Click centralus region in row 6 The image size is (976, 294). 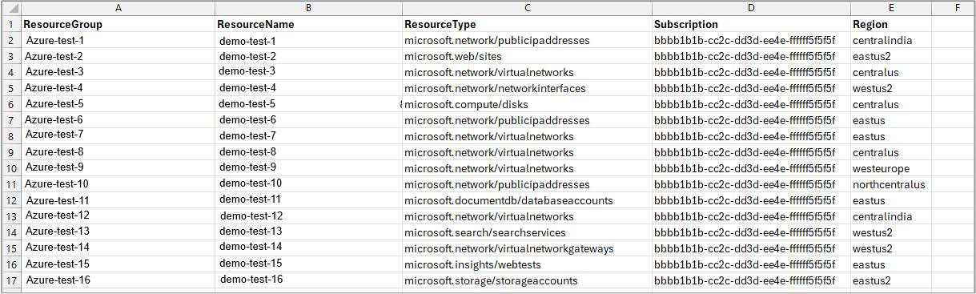click(x=891, y=104)
